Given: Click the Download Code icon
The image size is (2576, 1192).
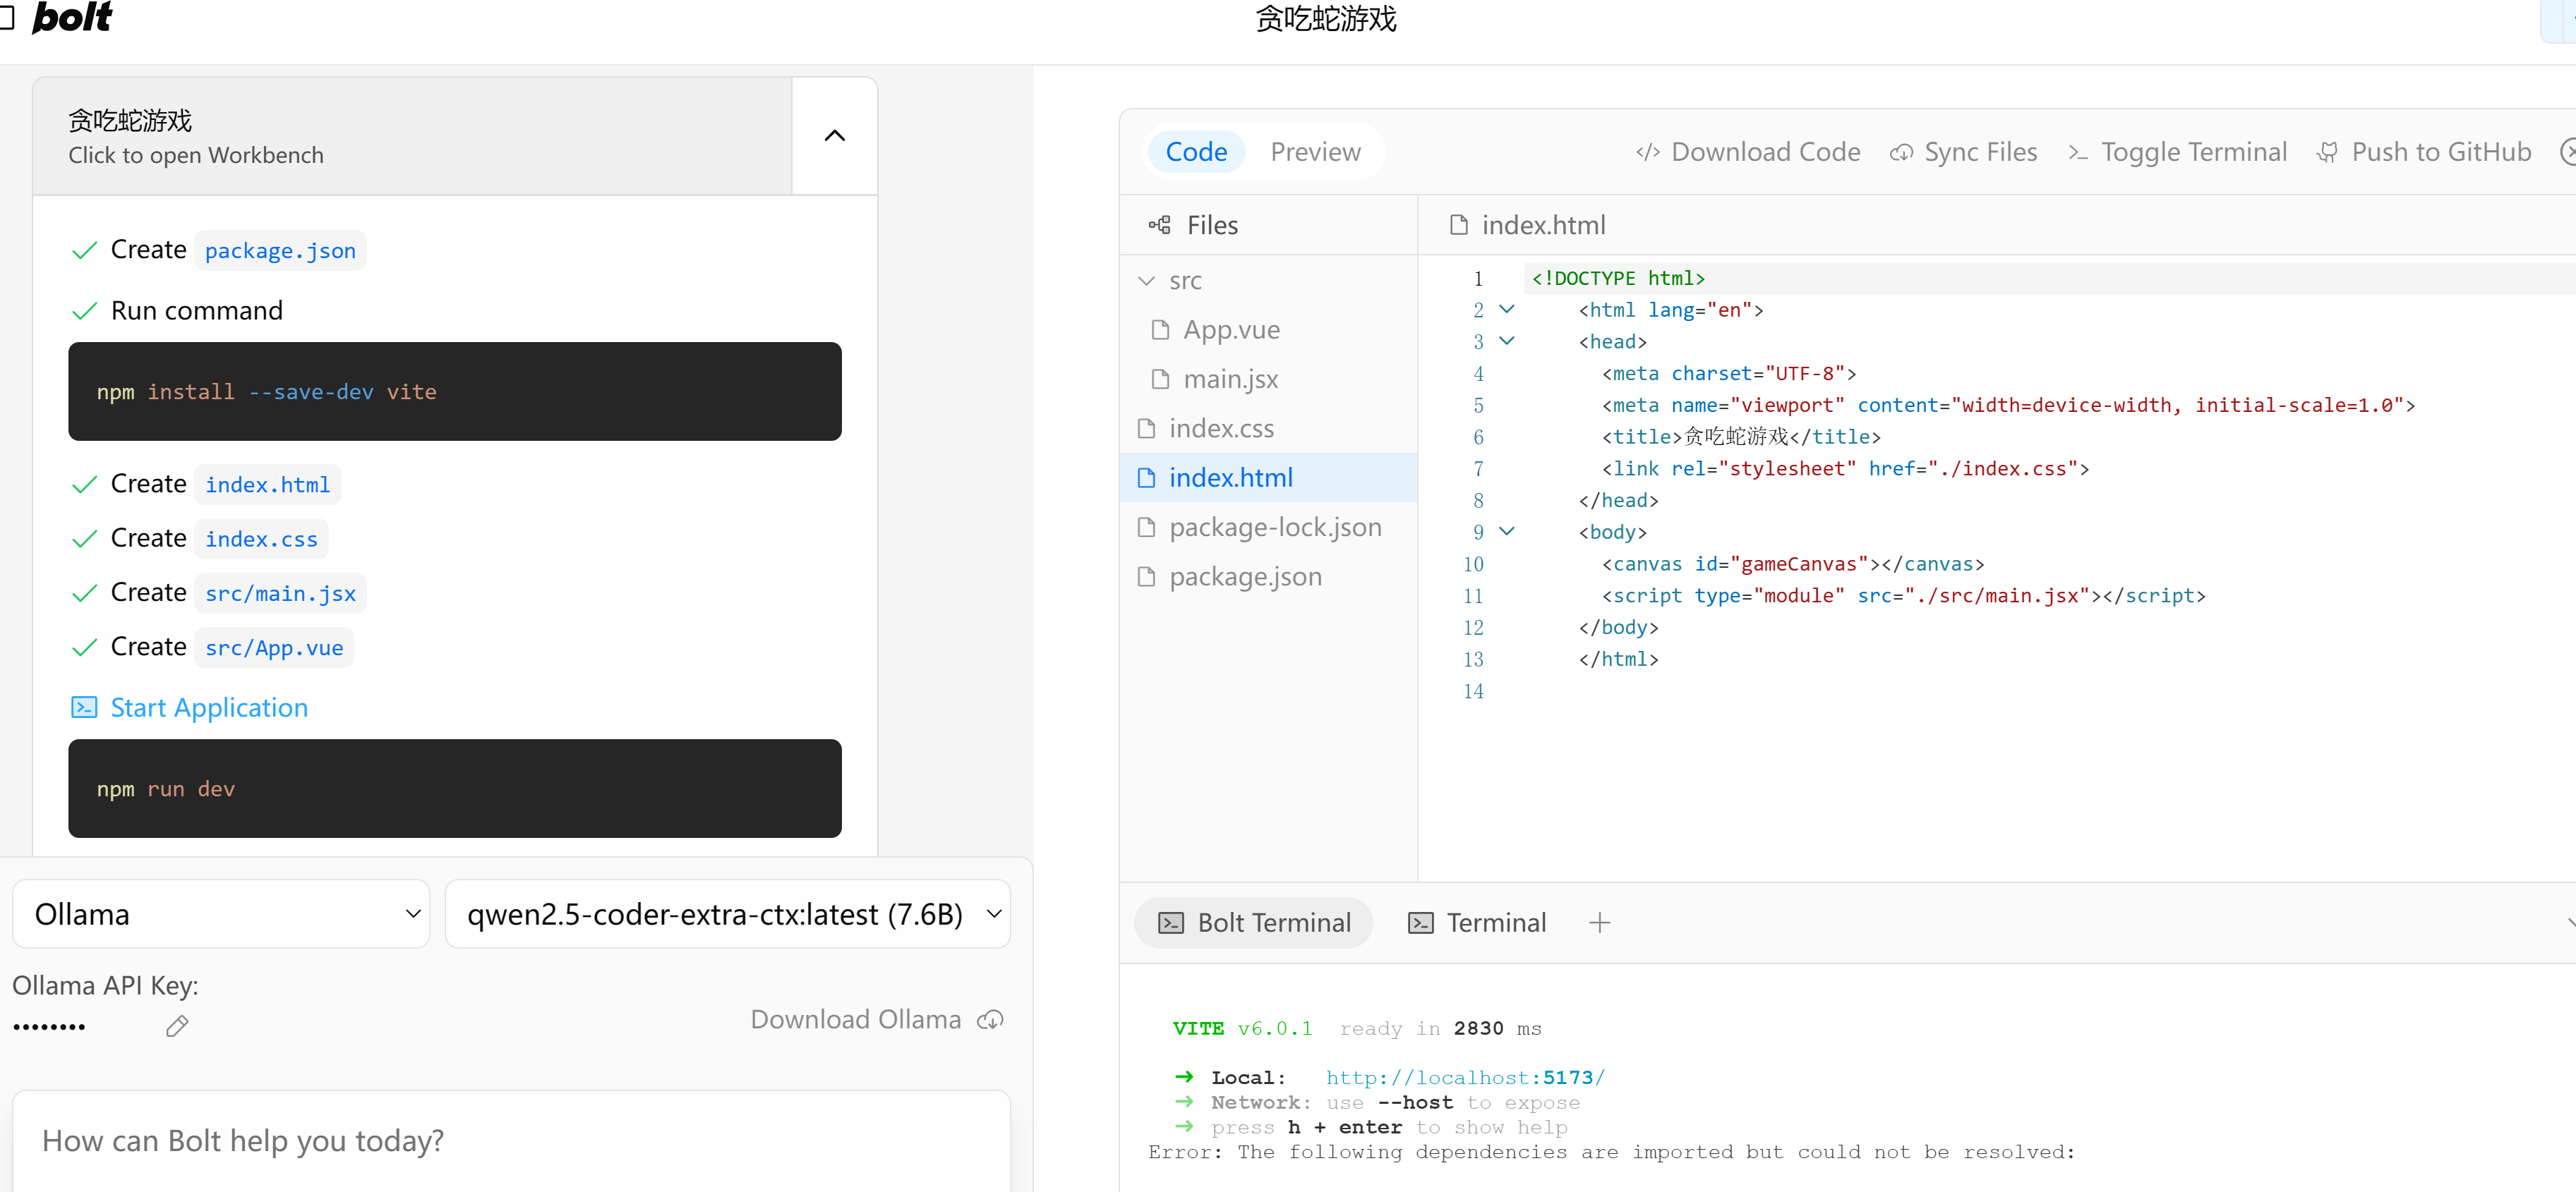Looking at the screenshot, I should [1647, 152].
